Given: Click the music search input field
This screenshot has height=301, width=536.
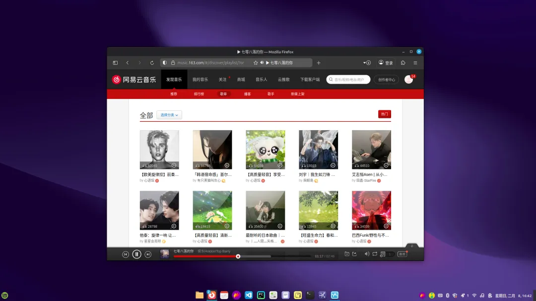Looking at the screenshot, I should tap(348, 79).
